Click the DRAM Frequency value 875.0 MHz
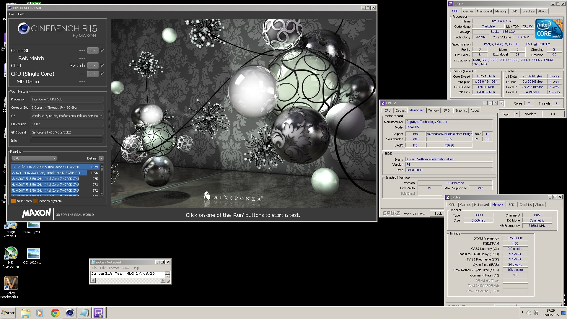 (515, 238)
